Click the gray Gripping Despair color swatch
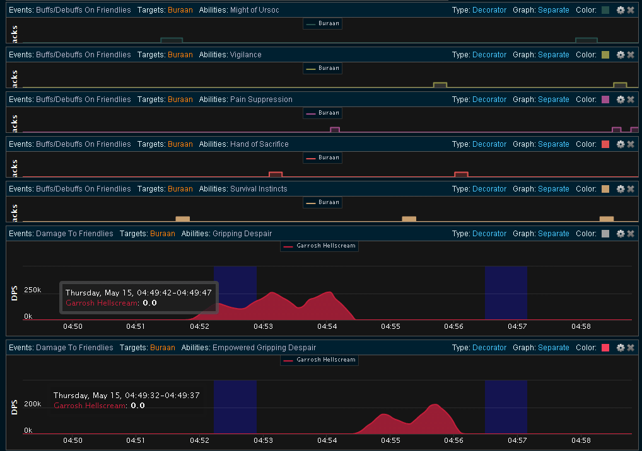The image size is (642, 451). [605, 234]
